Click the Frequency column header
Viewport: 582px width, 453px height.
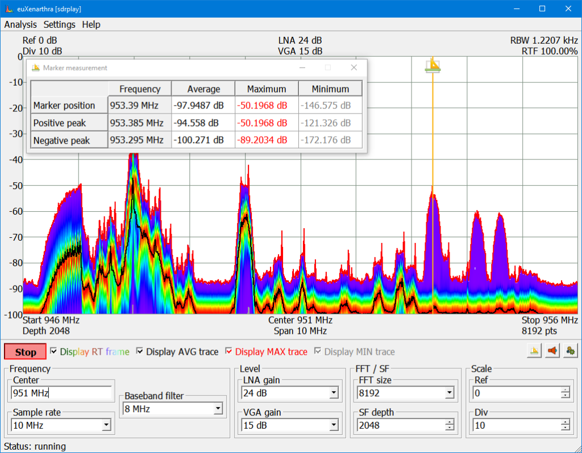140,89
